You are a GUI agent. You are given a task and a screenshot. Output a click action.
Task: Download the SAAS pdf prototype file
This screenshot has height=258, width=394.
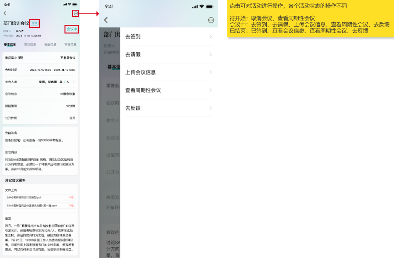click(71, 197)
